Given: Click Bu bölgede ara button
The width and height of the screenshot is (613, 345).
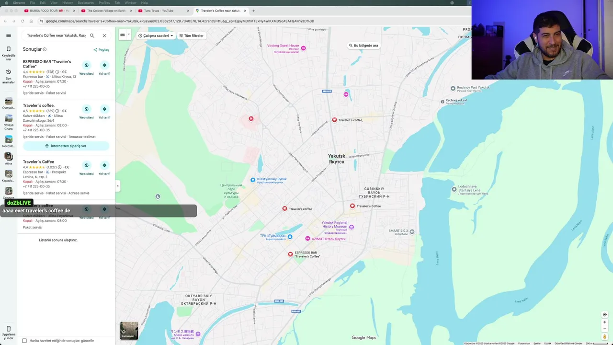Looking at the screenshot, I should pos(363,46).
